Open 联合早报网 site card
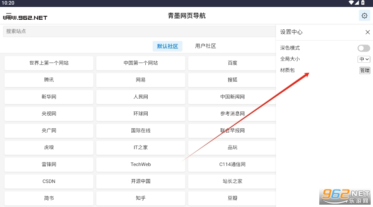The image size is (373, 207). (232, 130)
